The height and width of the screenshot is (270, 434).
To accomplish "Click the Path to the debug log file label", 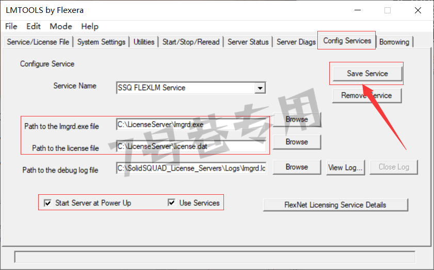I will (60, 170).
